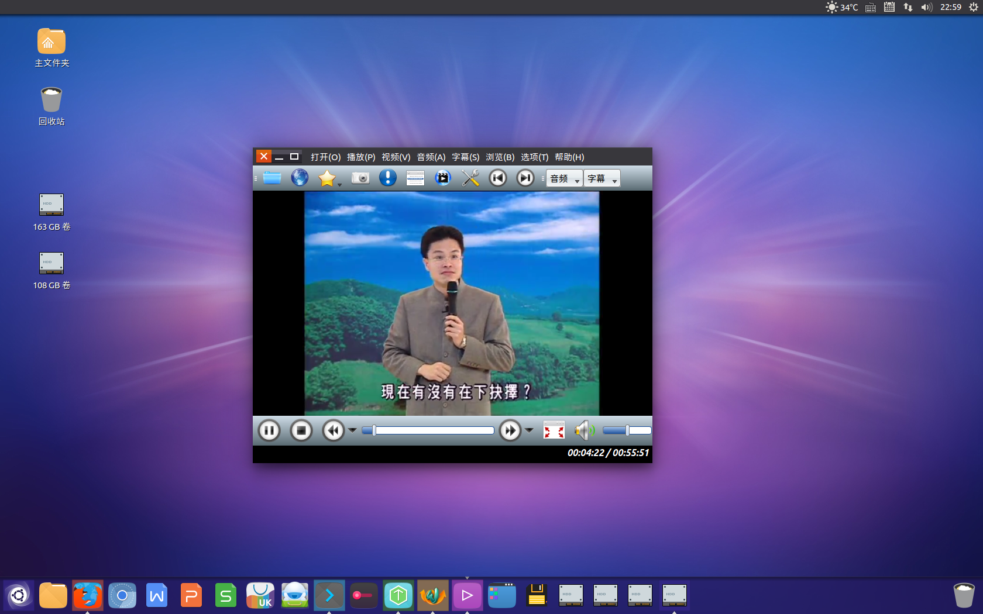Viewport: 983px width, 614px height.
Task: Open the Ubuntu launcher in dock
Action: tap(19, 596)
